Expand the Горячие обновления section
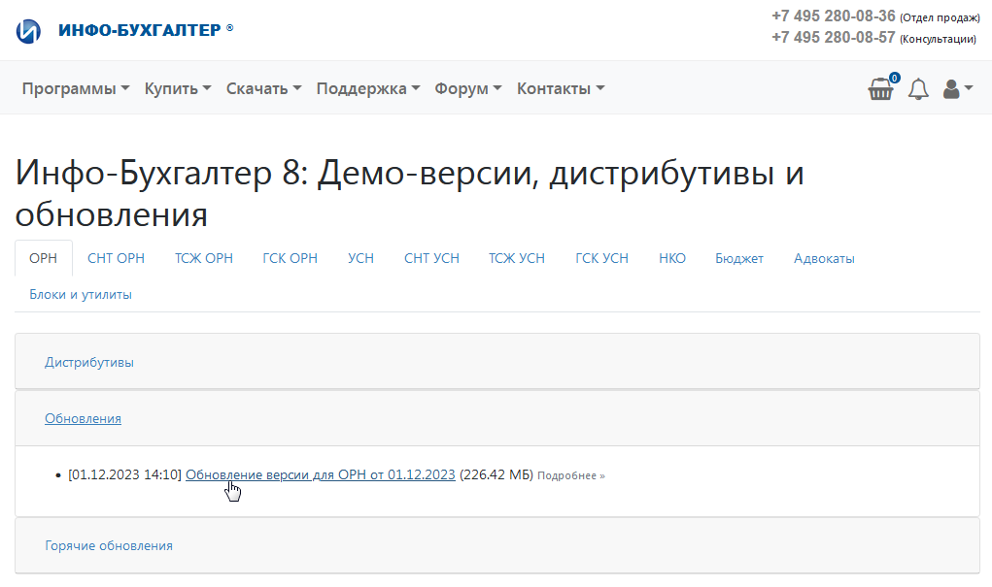This screenshot has height=587, width=992. (109, 545)
